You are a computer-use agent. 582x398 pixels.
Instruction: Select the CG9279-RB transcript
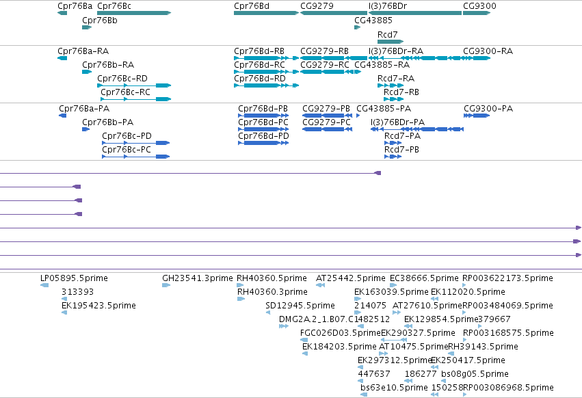coord(334,58)
